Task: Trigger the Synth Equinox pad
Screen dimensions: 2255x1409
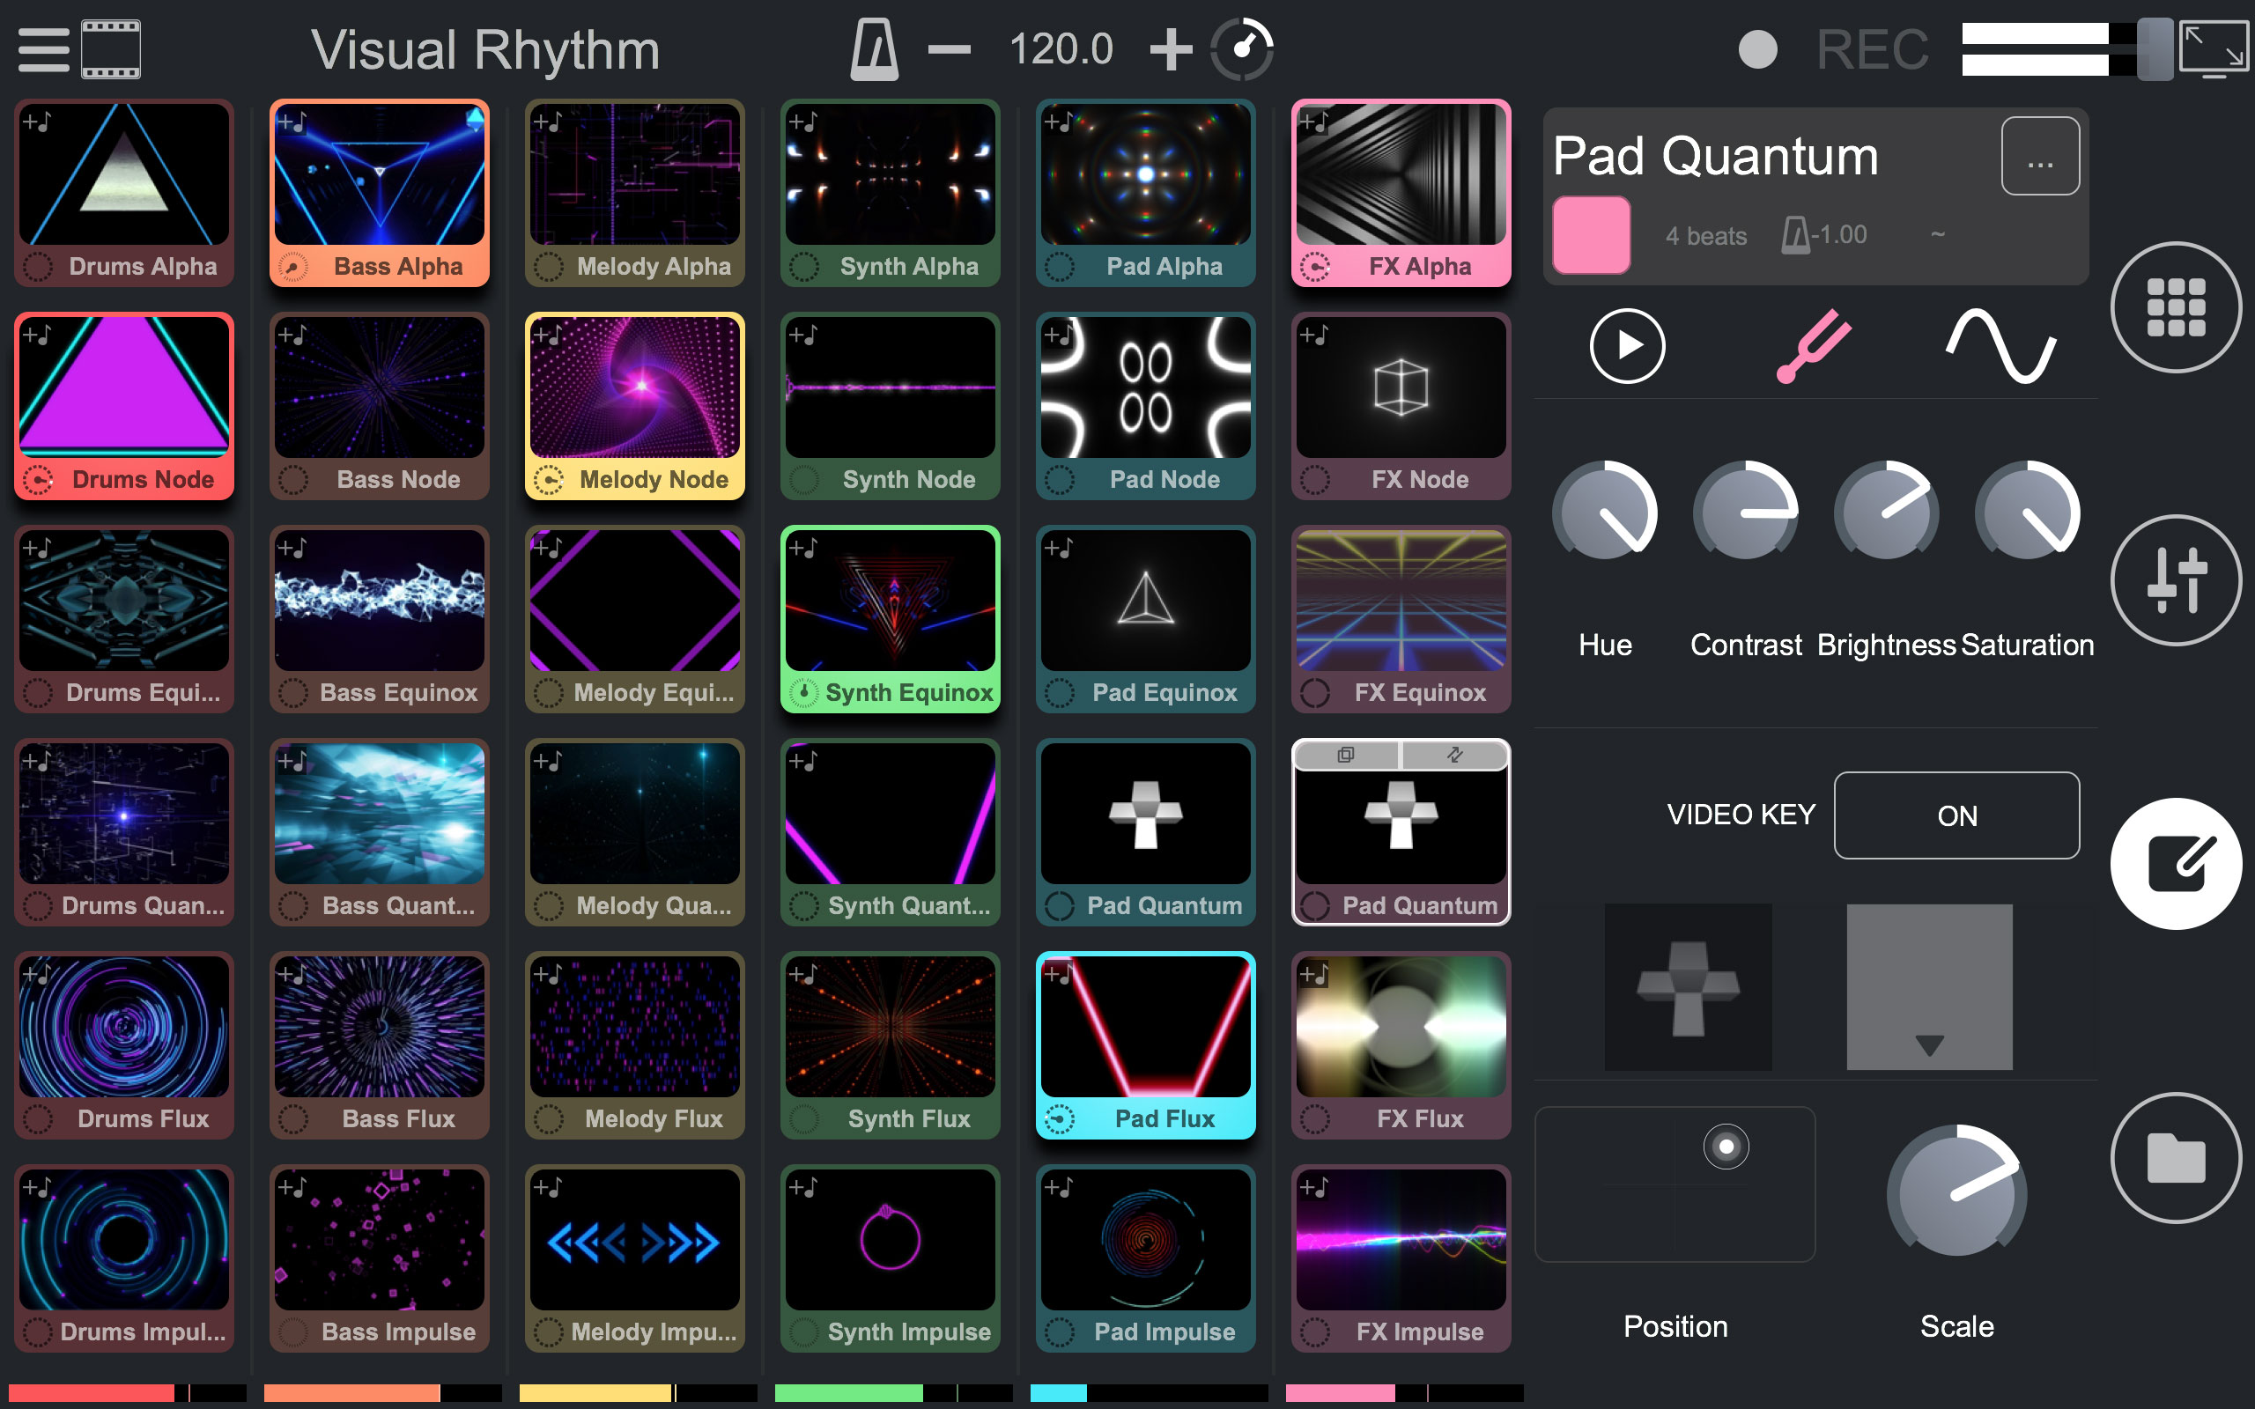Action: [890, 601]
